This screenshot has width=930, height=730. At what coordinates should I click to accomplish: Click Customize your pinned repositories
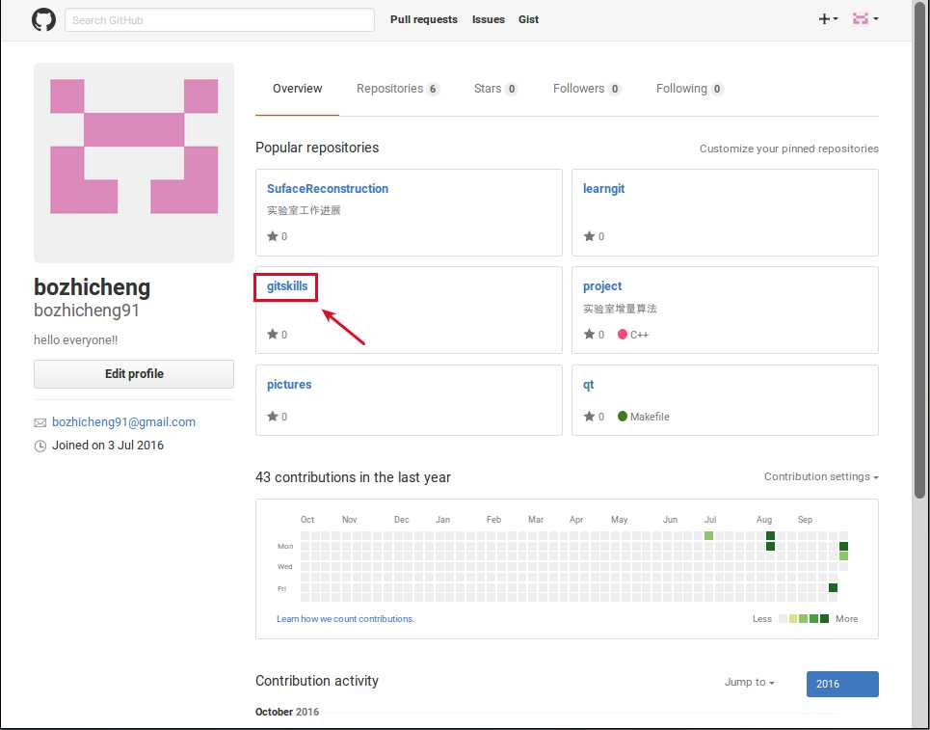pyautogui.click(x=789, y=149)
